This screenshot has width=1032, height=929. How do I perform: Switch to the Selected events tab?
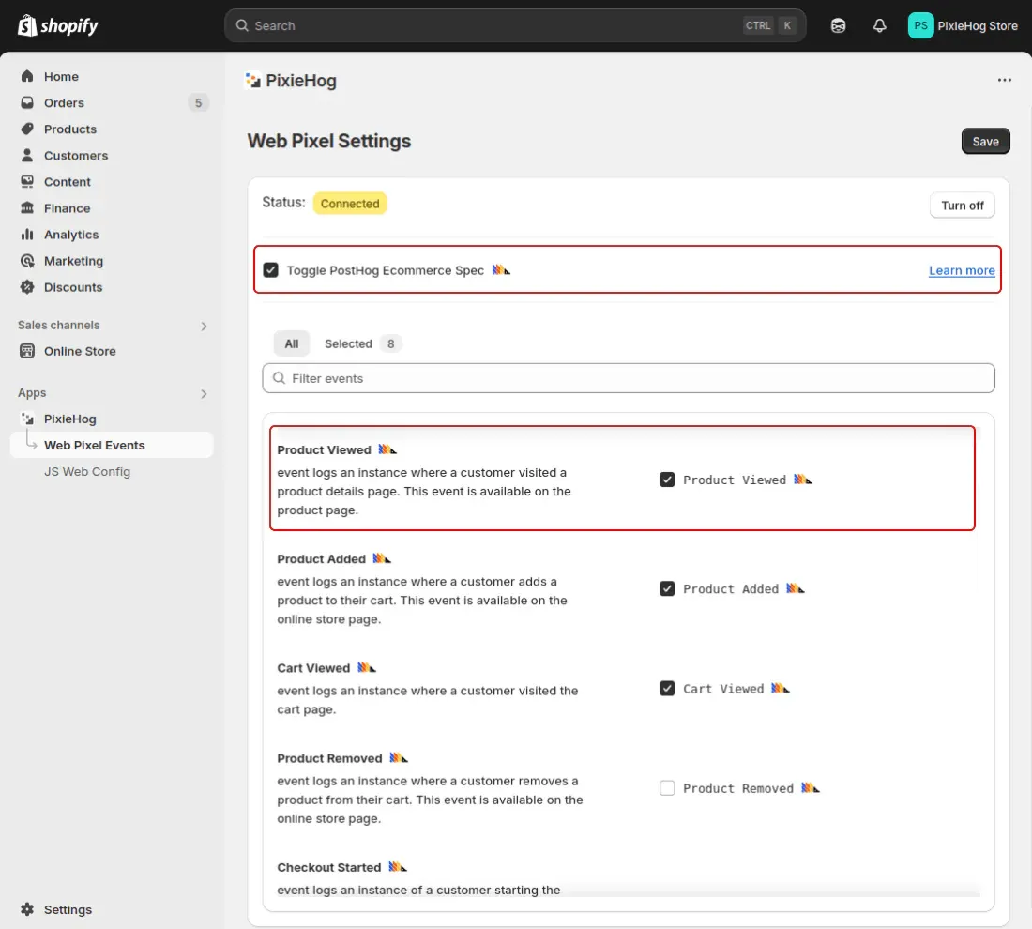(x=361, y=343)
